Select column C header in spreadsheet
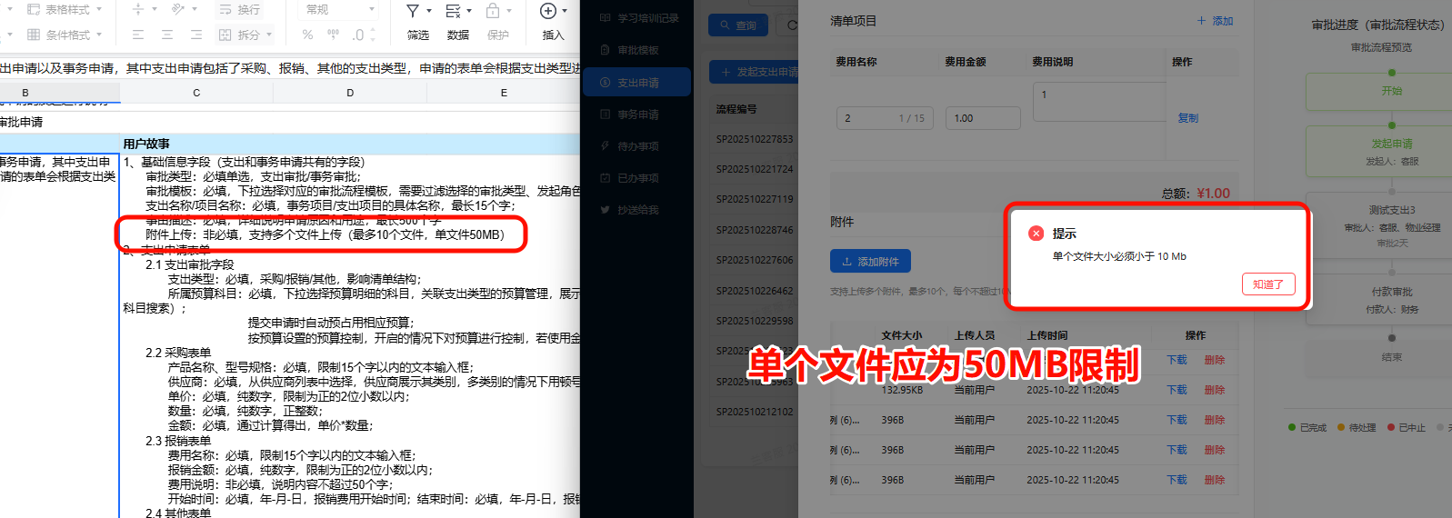 point(196,93)
